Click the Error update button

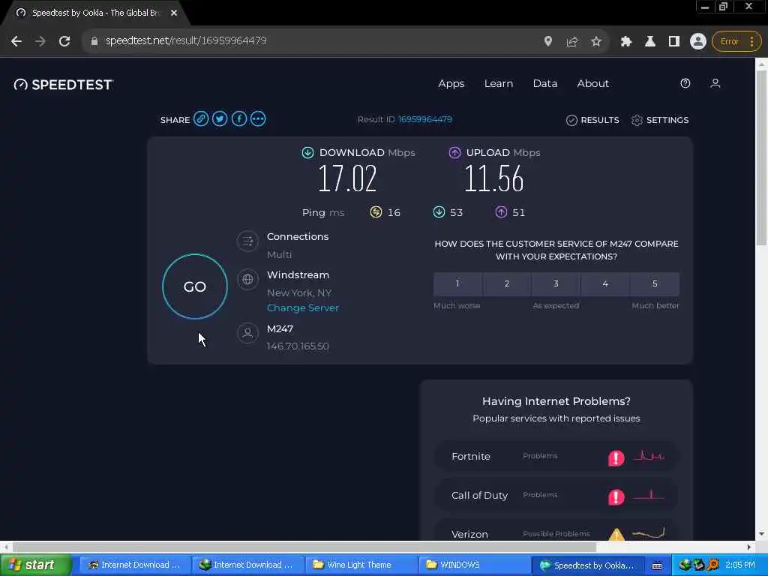pos(736,41)
